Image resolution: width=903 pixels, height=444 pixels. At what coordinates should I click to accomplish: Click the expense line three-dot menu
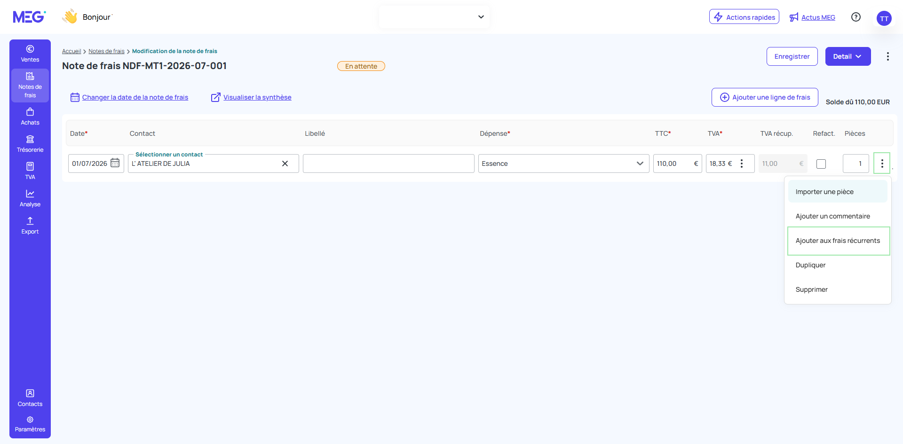tap(882, 164)
